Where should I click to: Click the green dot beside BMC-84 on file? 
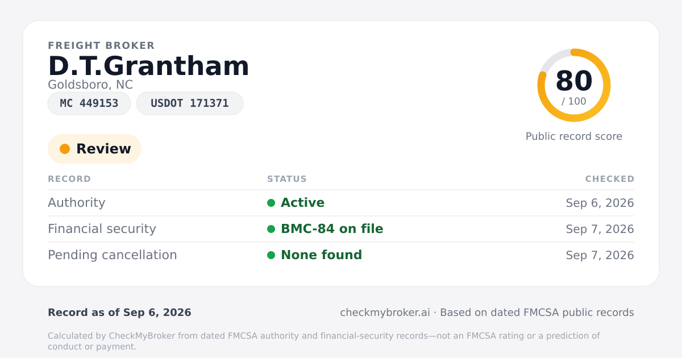(271, 229)
